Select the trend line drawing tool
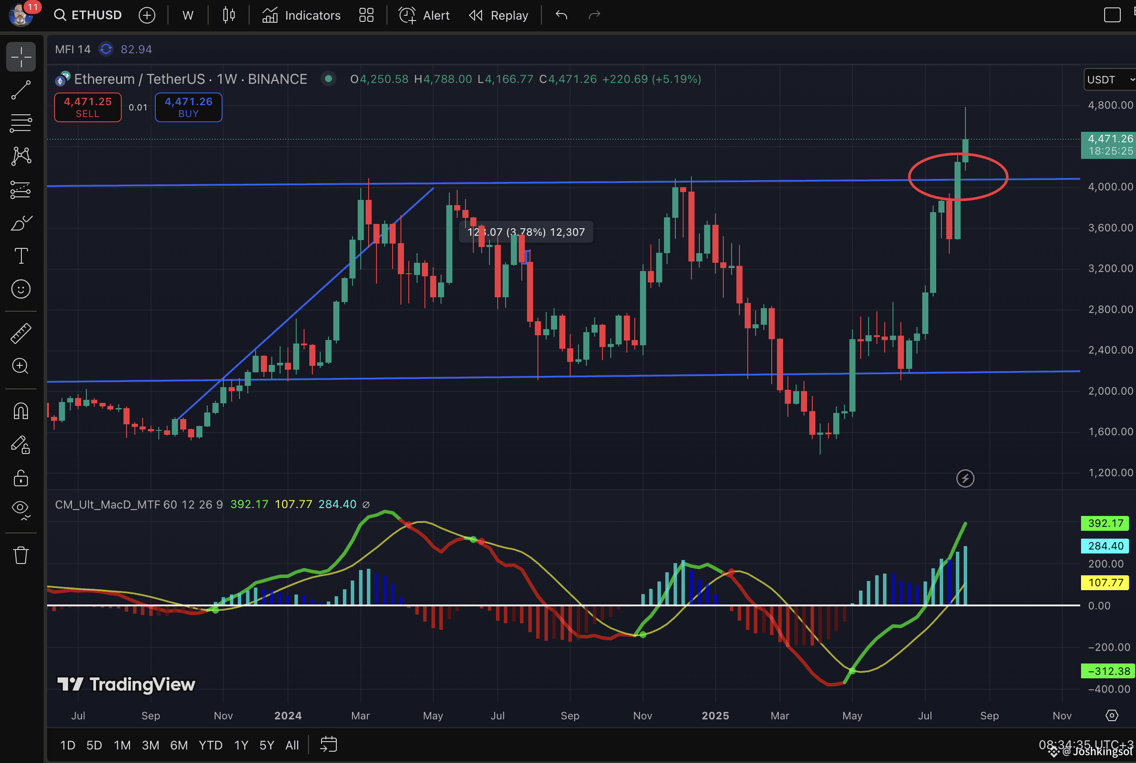The image size is (1136, 763). [x=21, y=90]
